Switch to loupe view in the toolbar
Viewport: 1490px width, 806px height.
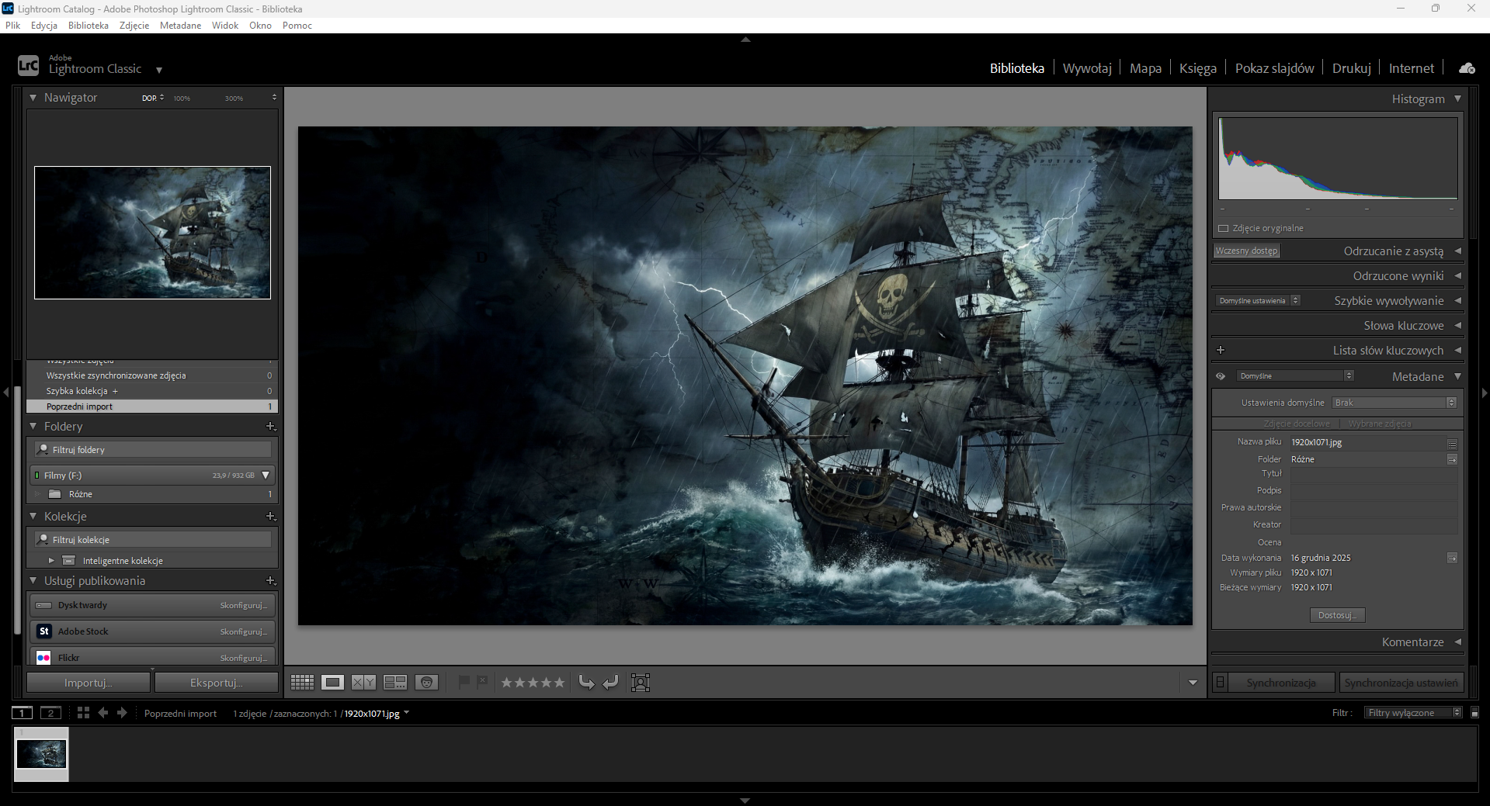coord(333,683)
